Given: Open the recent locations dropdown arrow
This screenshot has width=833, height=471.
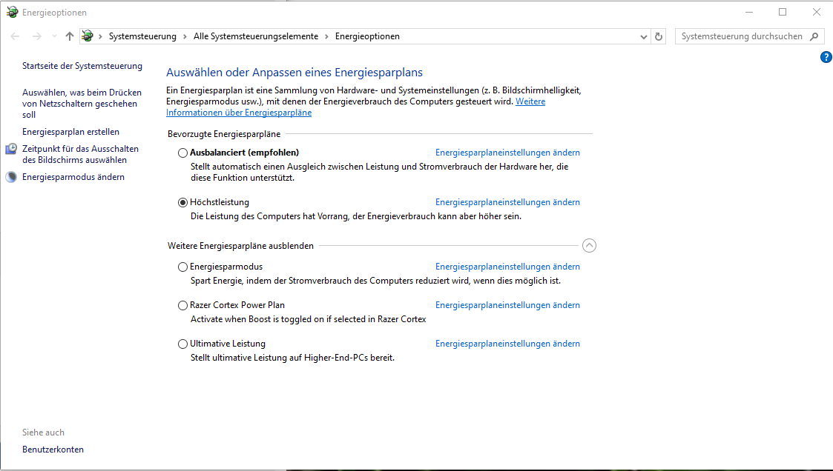Looking at the screenshot, I should coord(54,36).
